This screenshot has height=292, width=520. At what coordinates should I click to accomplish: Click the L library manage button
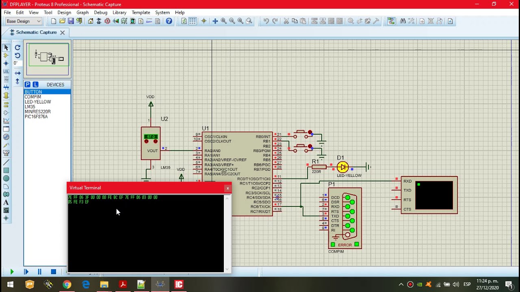point(35,84)
